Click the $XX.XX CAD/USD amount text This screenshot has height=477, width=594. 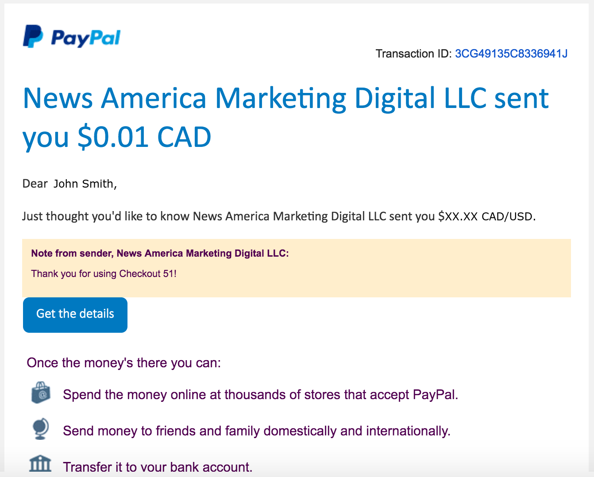[x=487, y=216]
